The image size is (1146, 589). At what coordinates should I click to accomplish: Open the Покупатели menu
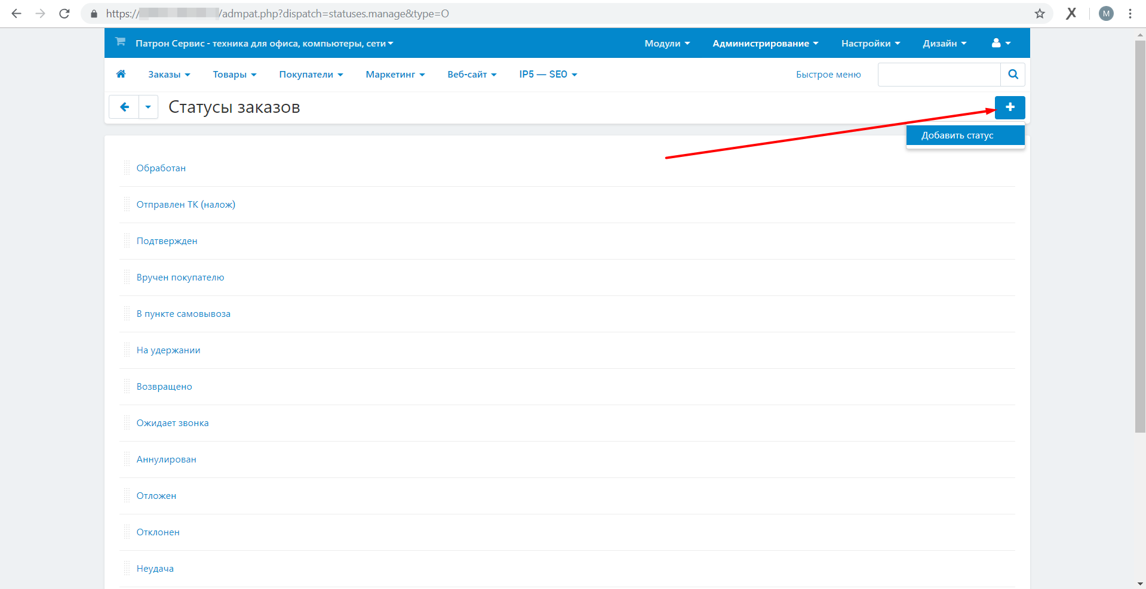point(311,74)
